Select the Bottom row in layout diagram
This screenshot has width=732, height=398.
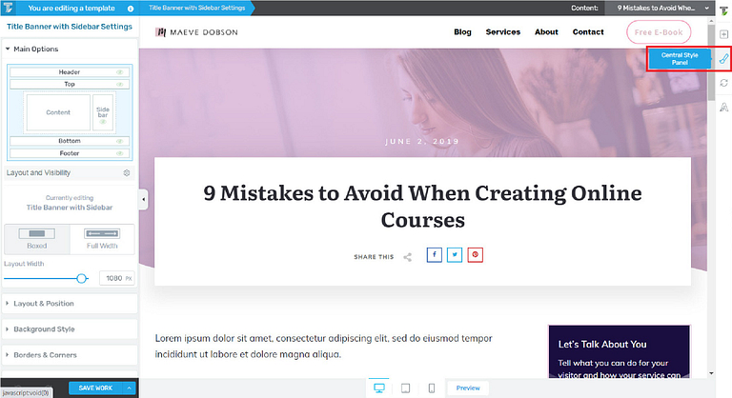coord(70,141)
